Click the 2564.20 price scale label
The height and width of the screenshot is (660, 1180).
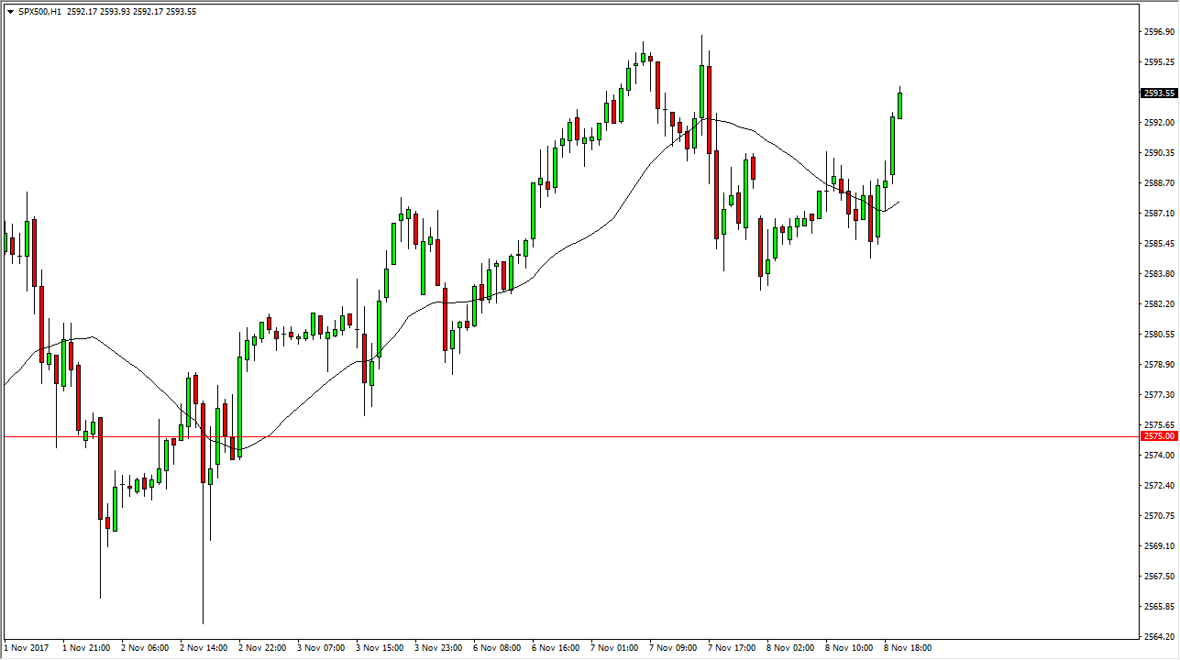1159,637
